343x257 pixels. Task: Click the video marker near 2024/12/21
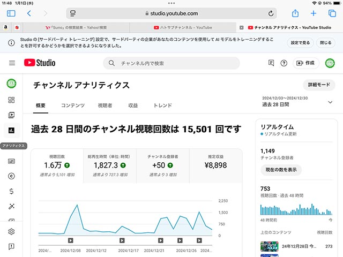coord(161,240)
